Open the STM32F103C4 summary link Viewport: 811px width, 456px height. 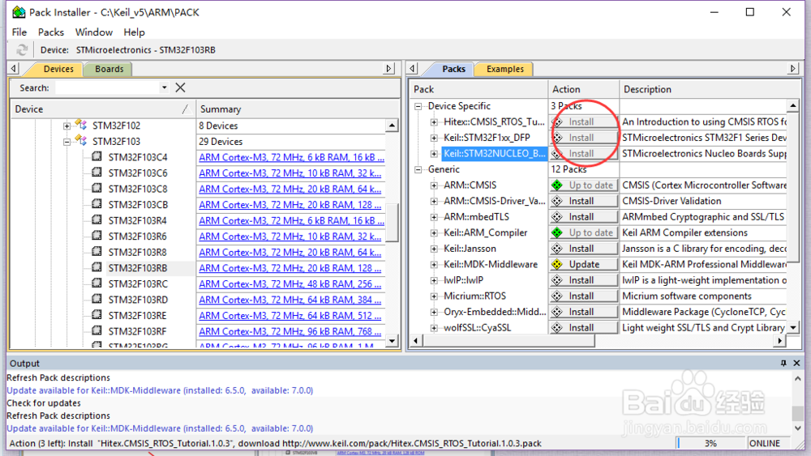(x=292, y=157)
